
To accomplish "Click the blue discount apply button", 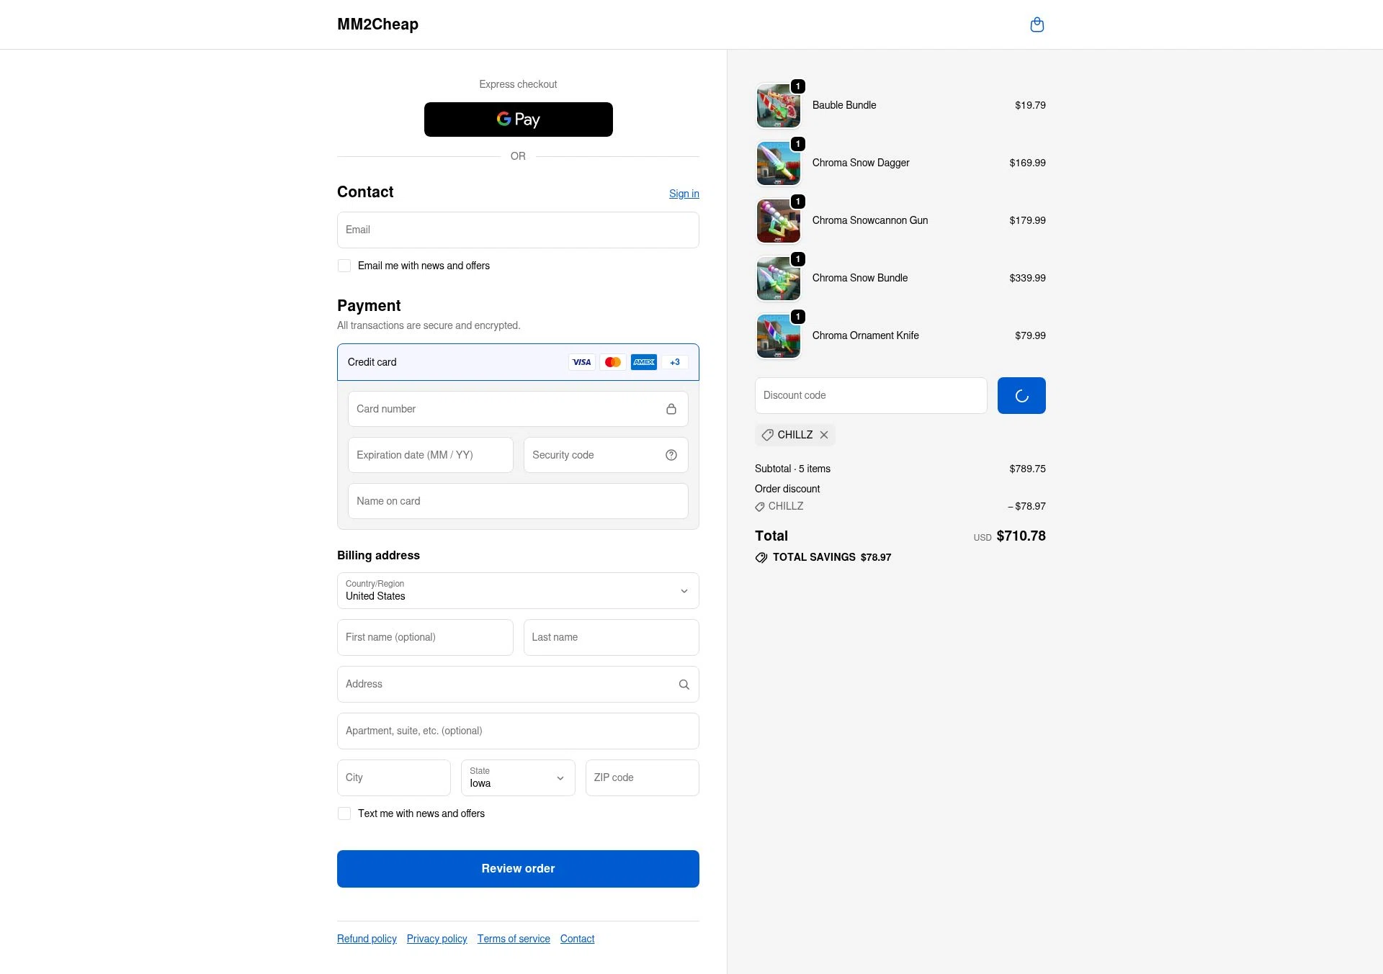I will coord(1021,395).
